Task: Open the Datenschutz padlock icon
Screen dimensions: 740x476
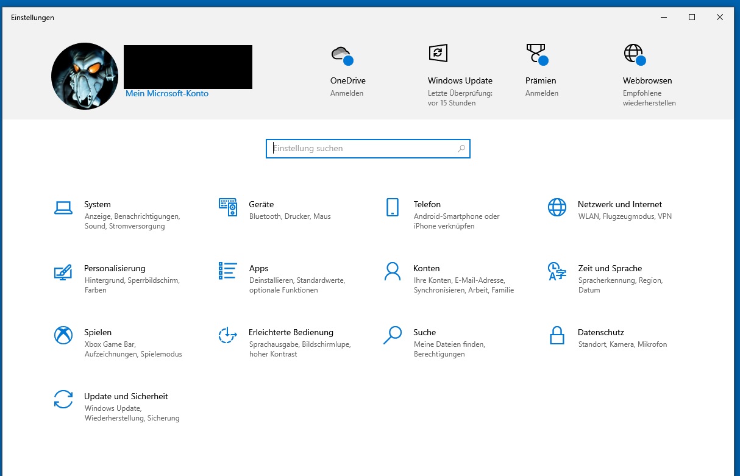Action: click(557, 335)
